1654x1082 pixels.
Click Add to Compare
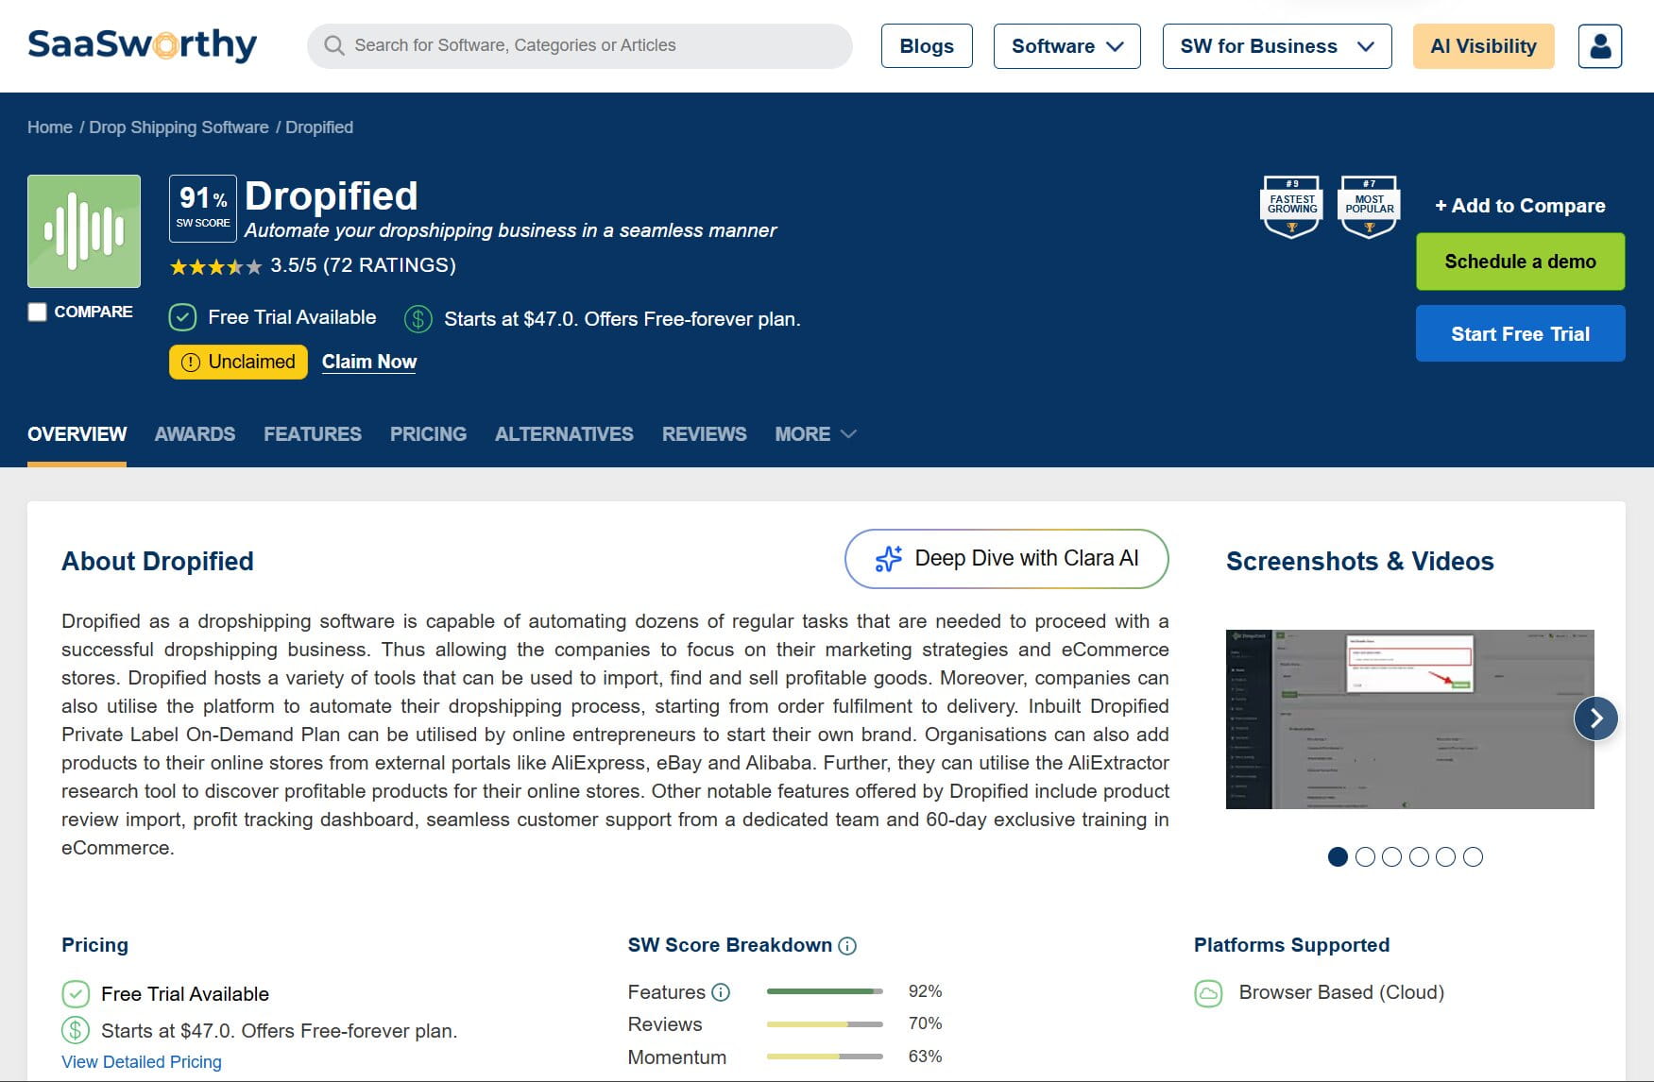point(1520,206)
